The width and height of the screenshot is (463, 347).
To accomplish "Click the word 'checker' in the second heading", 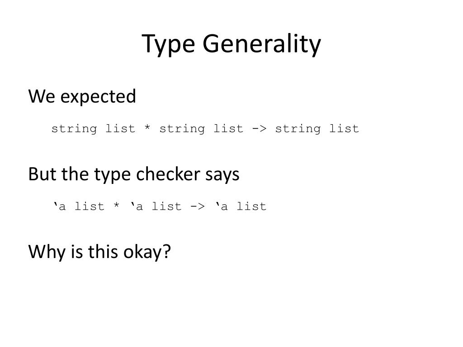I will tap(168, 174).
